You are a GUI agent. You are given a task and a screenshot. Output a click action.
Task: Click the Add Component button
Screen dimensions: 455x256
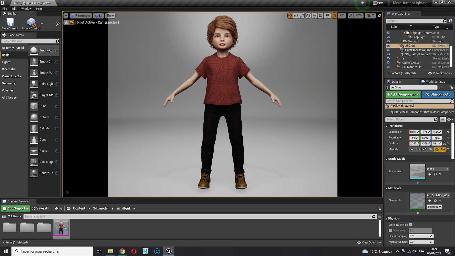403,94
